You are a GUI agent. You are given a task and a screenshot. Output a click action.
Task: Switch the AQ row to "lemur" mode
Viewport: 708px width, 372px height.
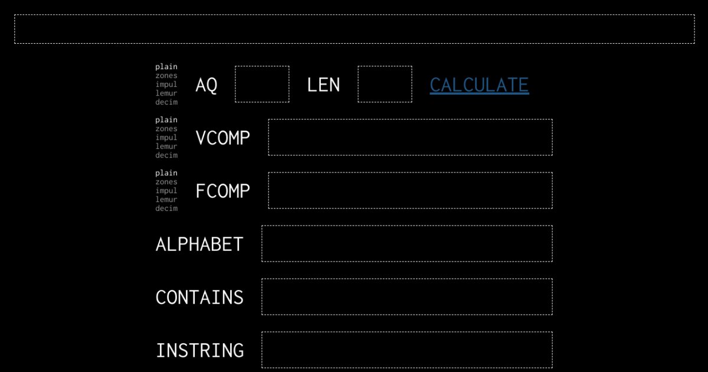click(x=166, y=93)
